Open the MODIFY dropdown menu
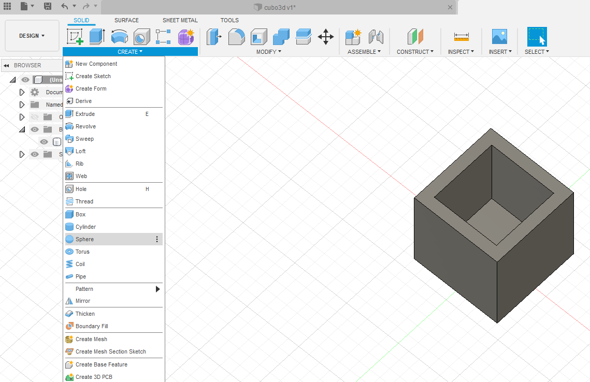This screenshot has height=382, width=590. [x=269, y=52]
